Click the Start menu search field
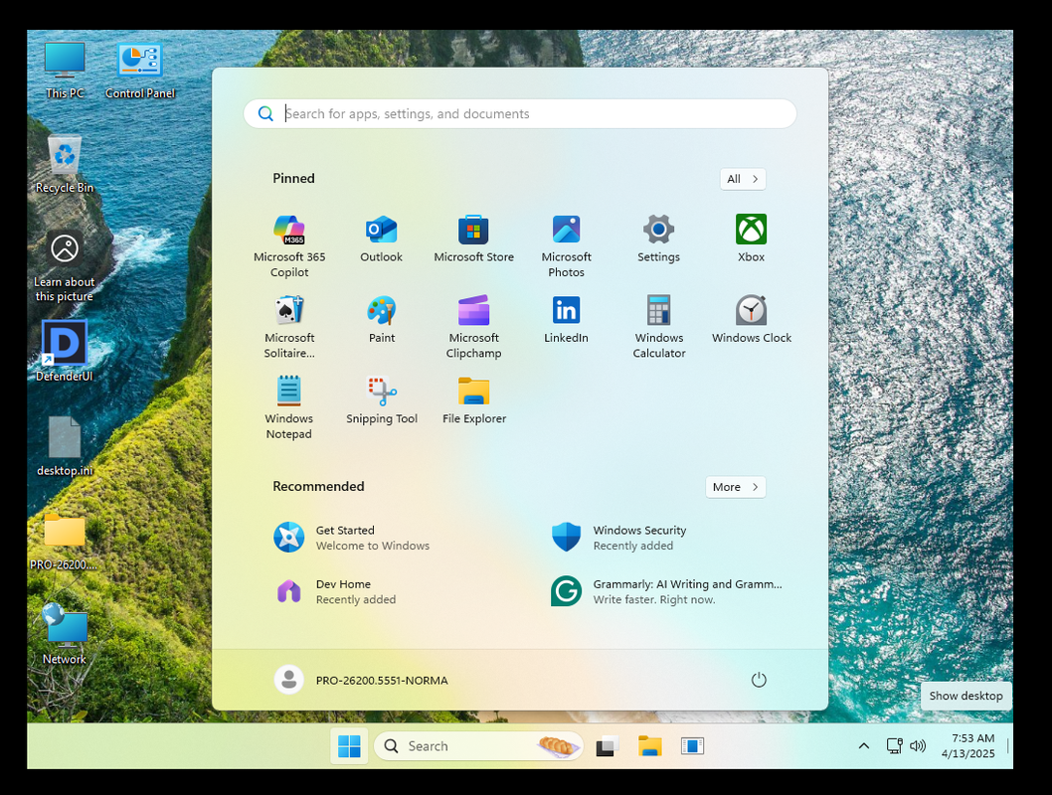The image size is (1052, 795). coord(520,114)
